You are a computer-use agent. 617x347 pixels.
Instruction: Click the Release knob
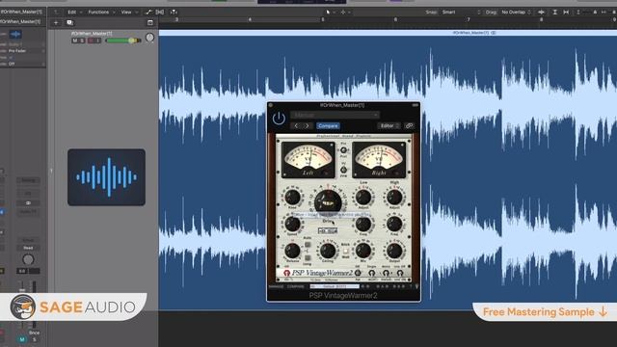tap(292, 251)
